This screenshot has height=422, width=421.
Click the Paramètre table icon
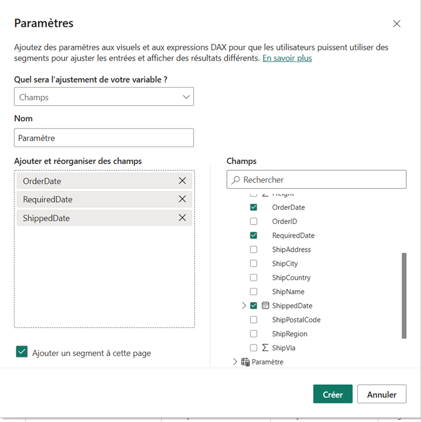[246, 362]
